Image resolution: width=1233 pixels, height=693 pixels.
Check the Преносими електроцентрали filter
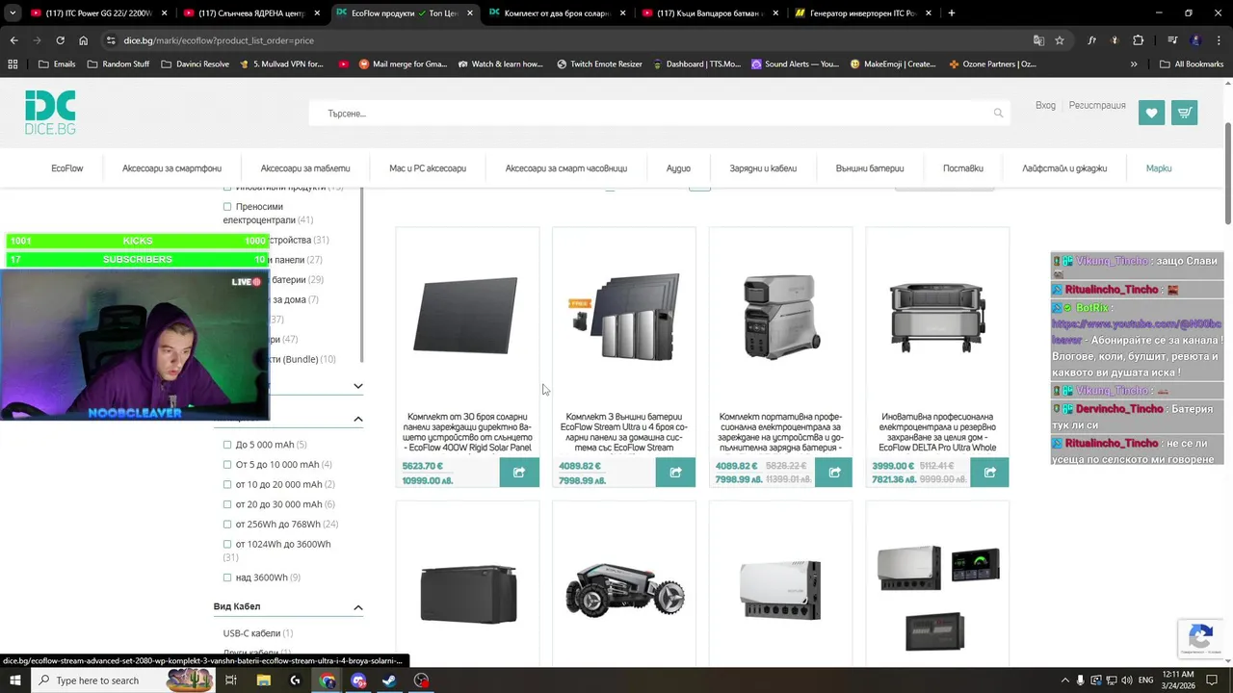[227, 207]
